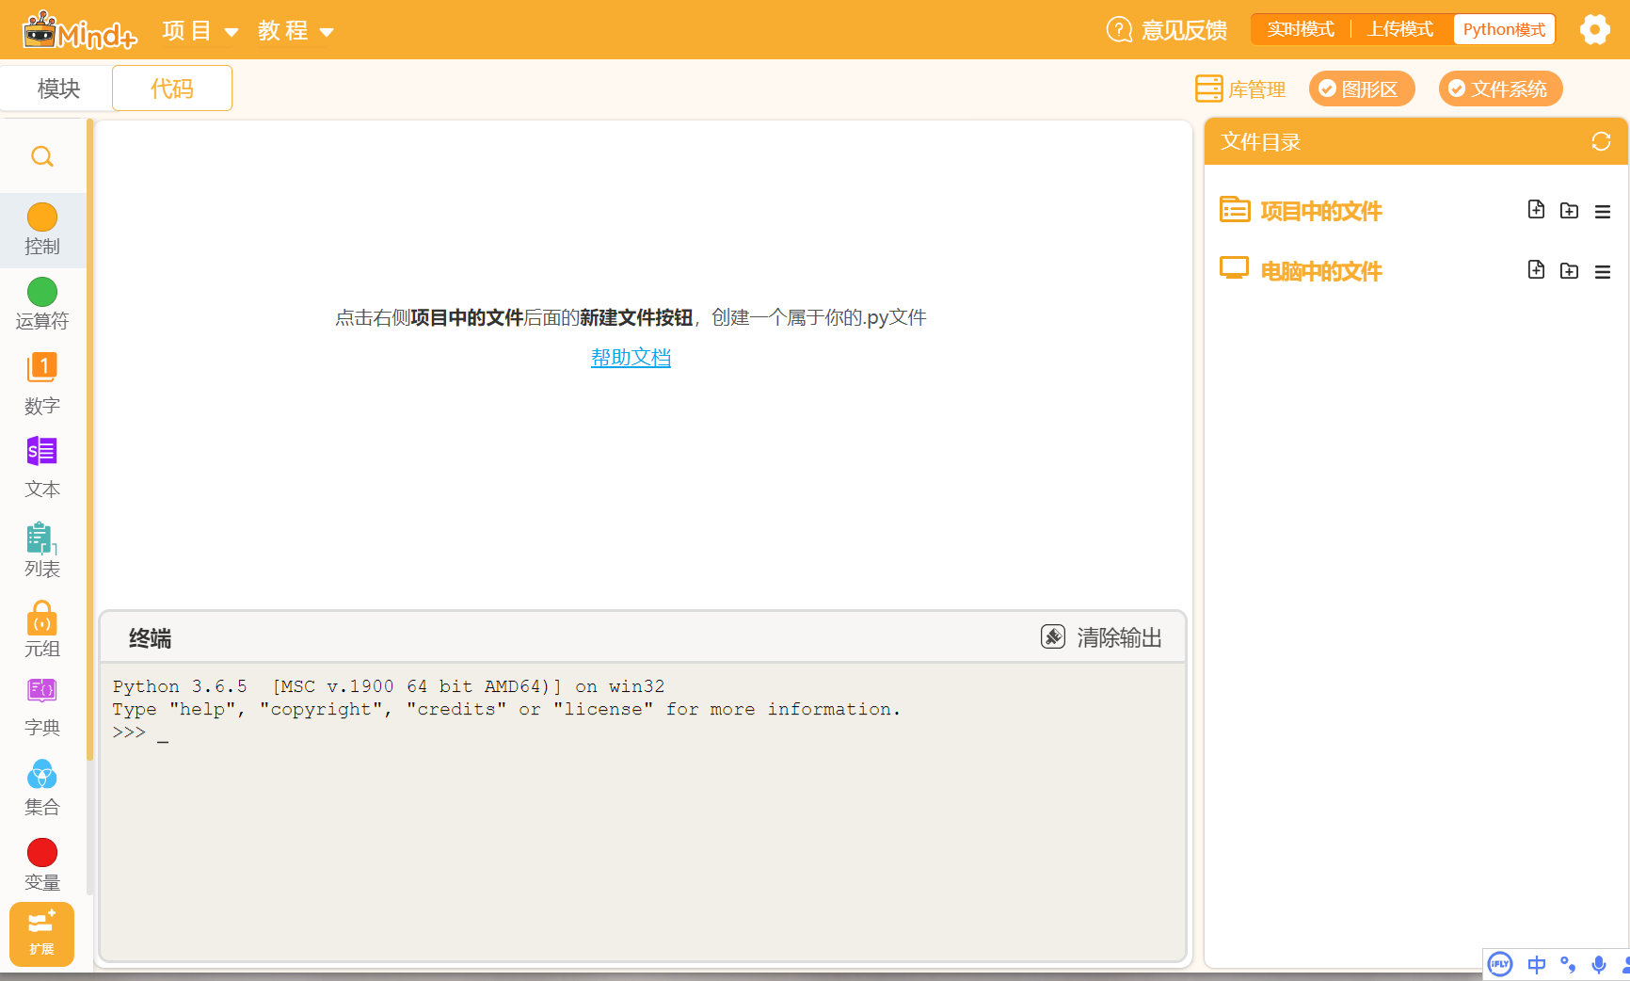
Task: Click the sidebar category scrollbar
Action: tap(90, 440)
